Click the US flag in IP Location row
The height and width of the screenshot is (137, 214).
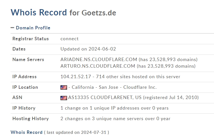[x=64, y=87]
